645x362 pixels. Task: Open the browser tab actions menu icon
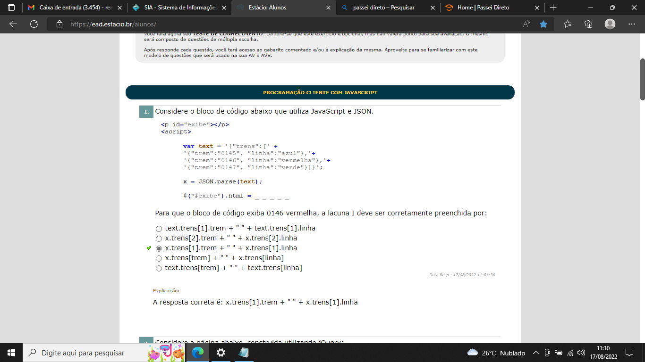click(x=12, y=8)
